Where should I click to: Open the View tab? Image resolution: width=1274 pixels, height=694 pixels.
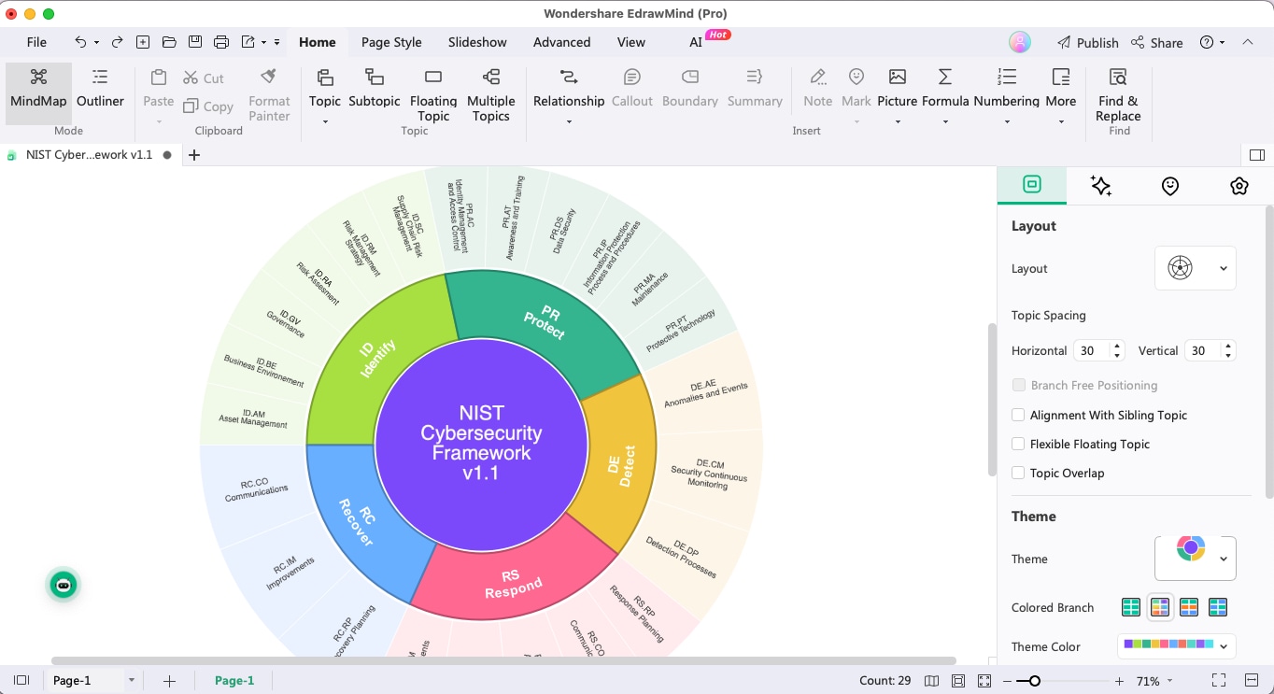pyautogui.click(x=631, y=42)
